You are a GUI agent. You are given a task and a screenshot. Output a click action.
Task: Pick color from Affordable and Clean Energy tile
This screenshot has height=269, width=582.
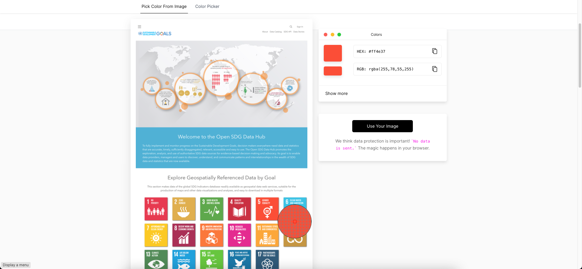156,235
